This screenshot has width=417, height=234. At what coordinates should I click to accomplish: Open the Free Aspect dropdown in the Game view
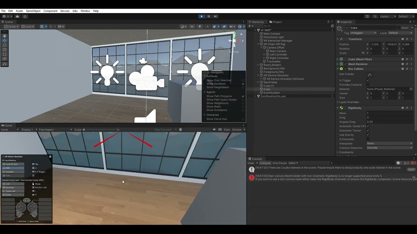pos(55,130)
